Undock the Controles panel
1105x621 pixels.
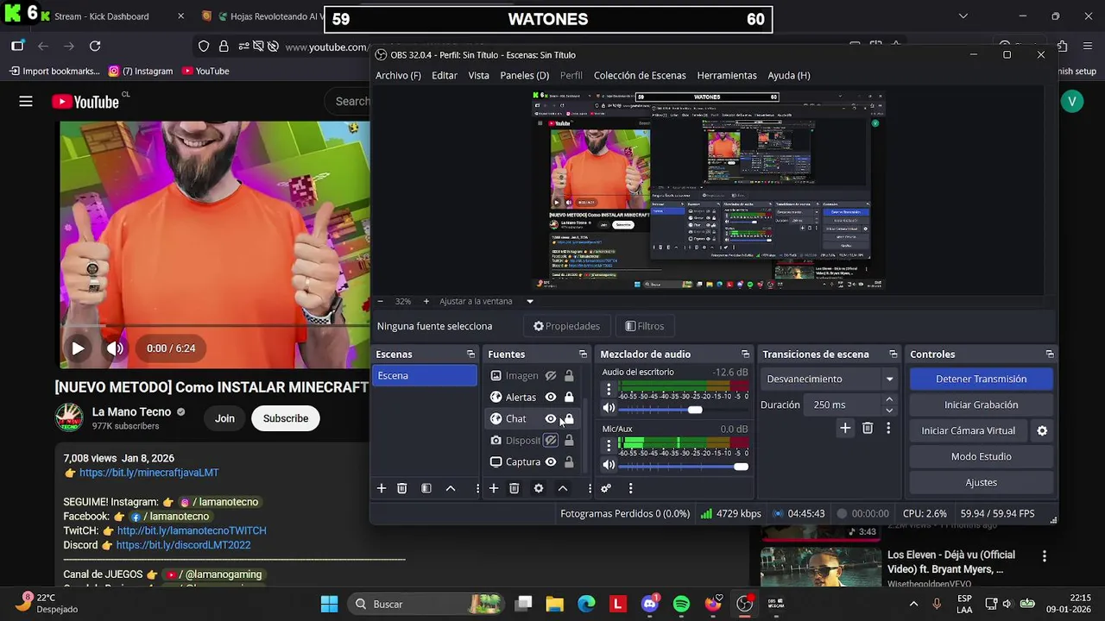[1050, 354]
